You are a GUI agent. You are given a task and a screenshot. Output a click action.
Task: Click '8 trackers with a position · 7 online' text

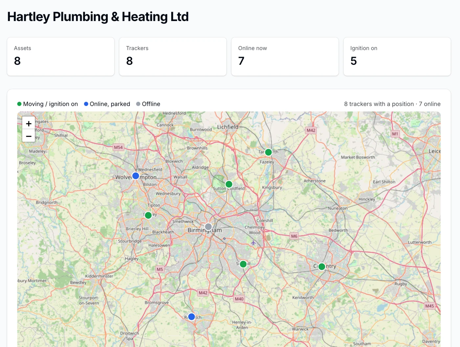(392, 104)
